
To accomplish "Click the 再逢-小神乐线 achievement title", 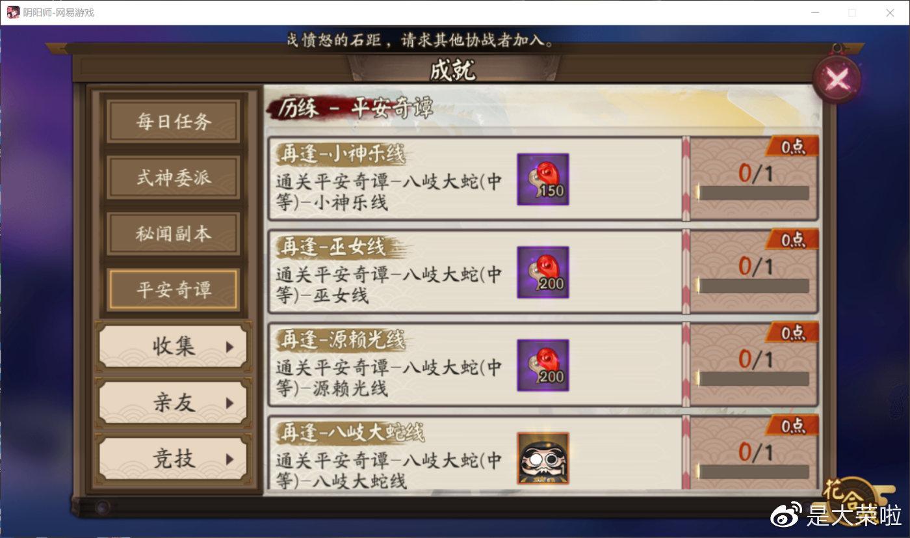I will click(342, 154).
